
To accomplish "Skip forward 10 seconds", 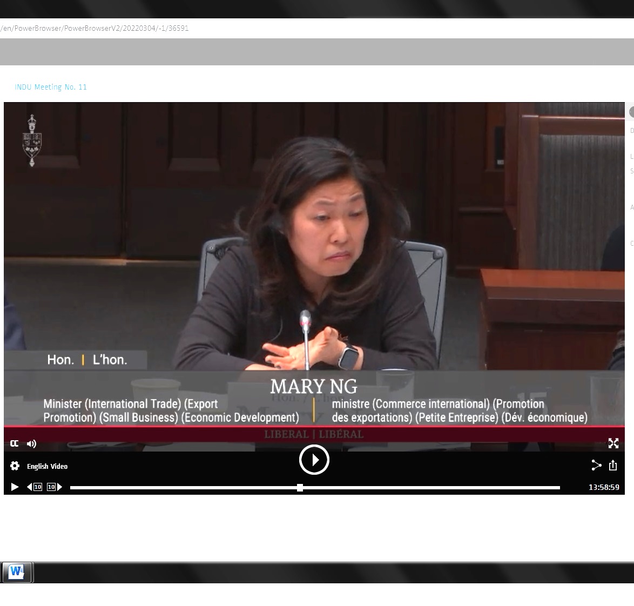I will 55,487.
